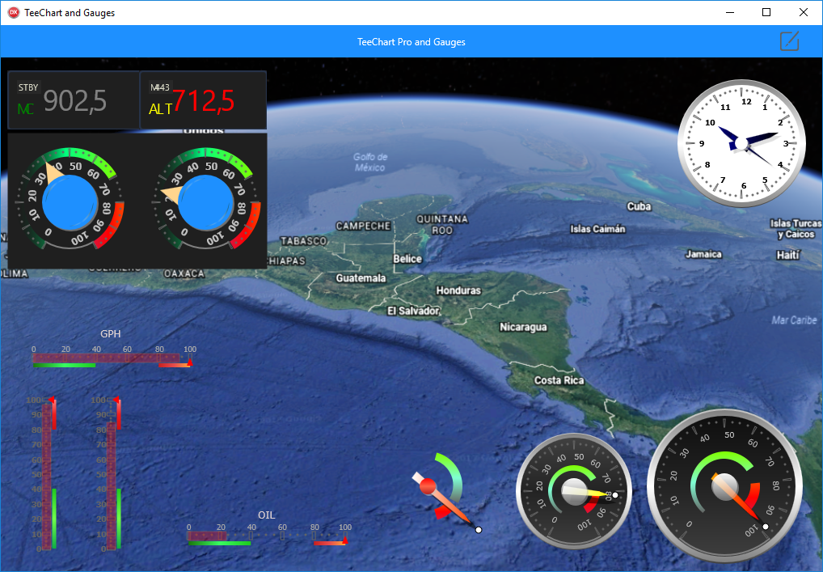Select the ALT 712,5 numeric display
The width and height of the screenshot is (823, 572).
[x=203, y=100]
